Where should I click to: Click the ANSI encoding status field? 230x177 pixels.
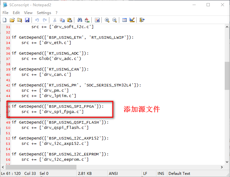tap(113, 173)
